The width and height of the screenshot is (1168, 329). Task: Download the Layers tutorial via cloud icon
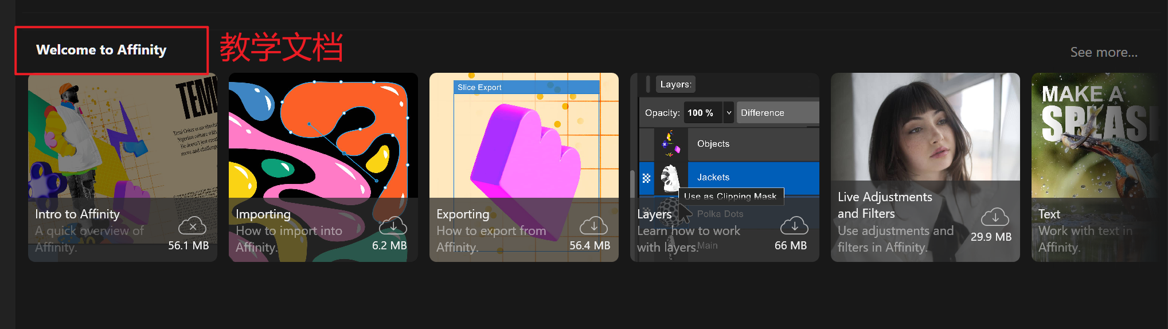(795, 226)
